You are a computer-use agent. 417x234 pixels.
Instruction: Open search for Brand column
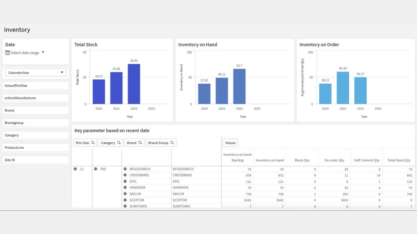coord(140,143)
